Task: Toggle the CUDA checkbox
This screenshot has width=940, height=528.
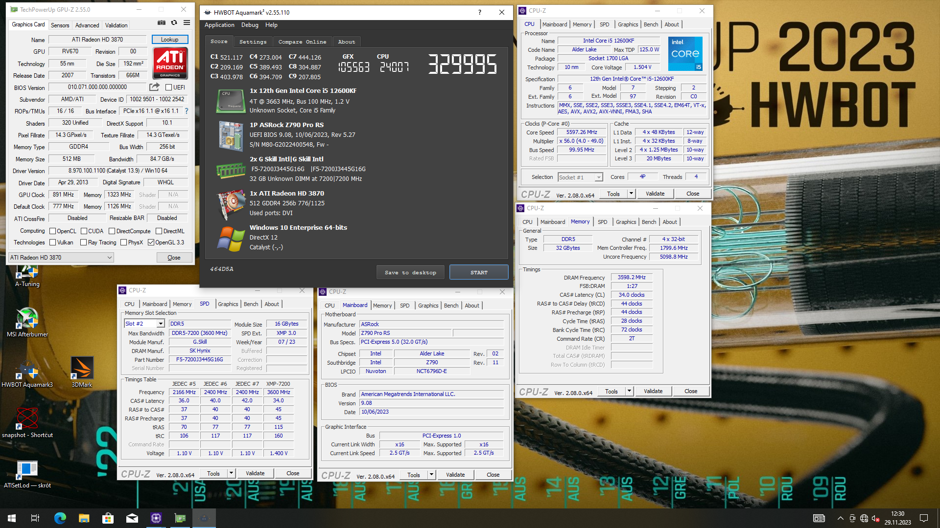Action: (x=84, y=231)
